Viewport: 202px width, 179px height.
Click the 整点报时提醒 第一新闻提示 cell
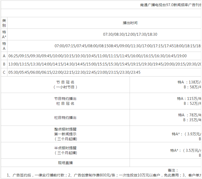[x=65, y=134]
